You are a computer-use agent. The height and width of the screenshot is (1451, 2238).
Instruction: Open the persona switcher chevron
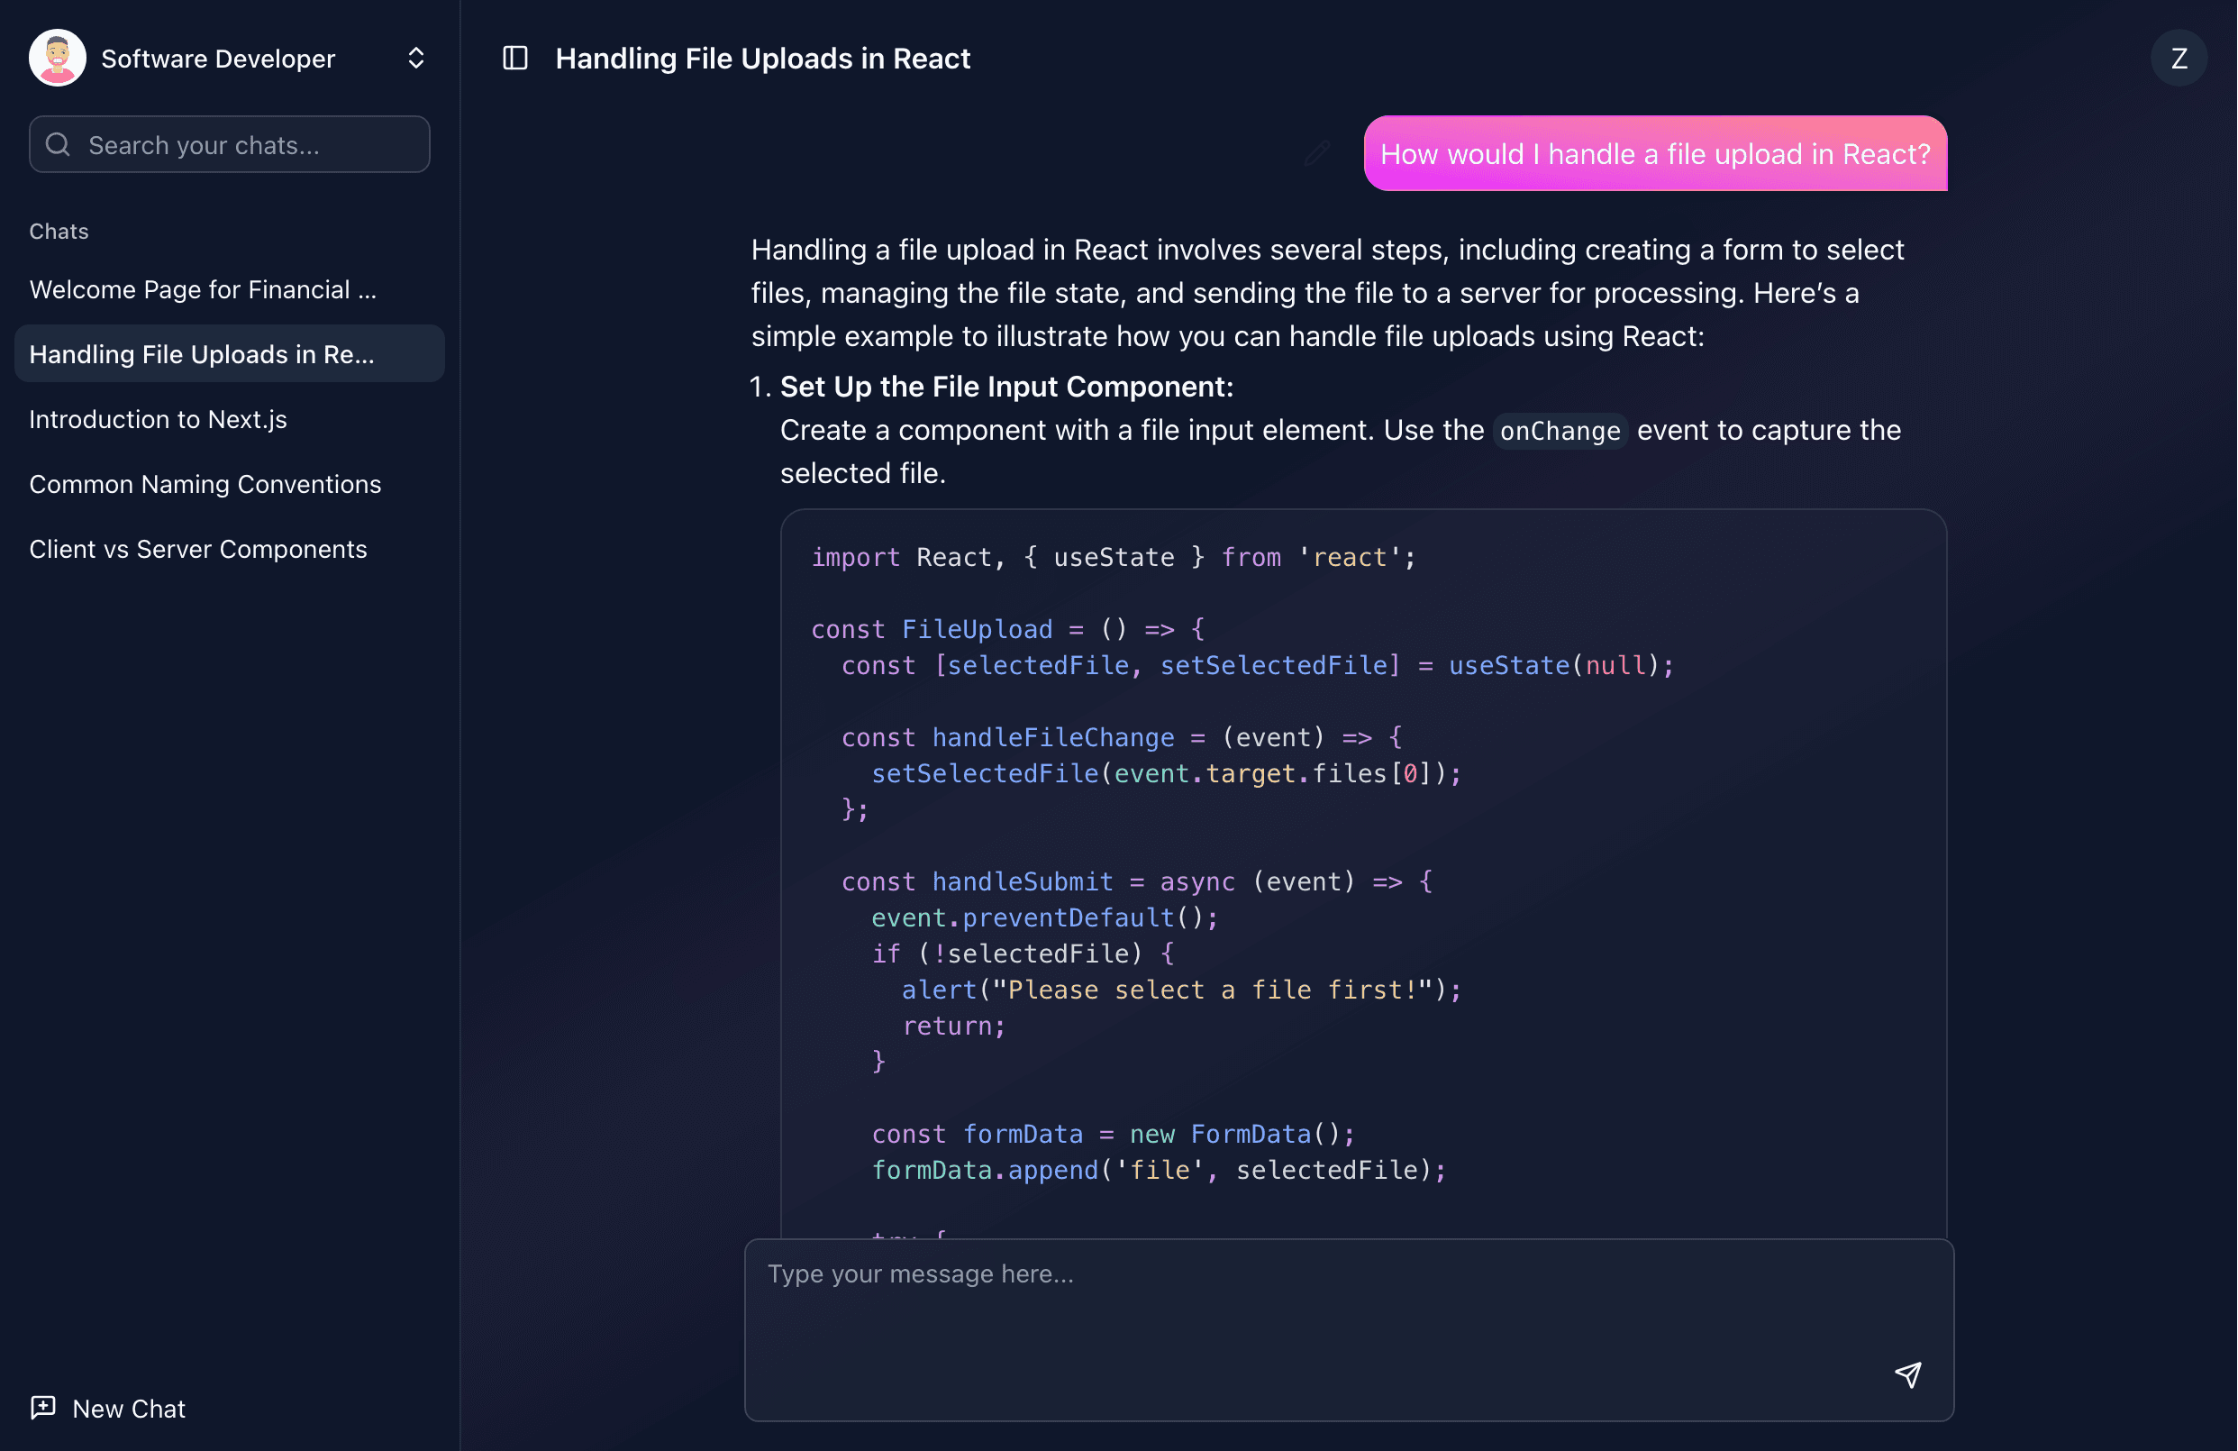click(x=416, y=58)
